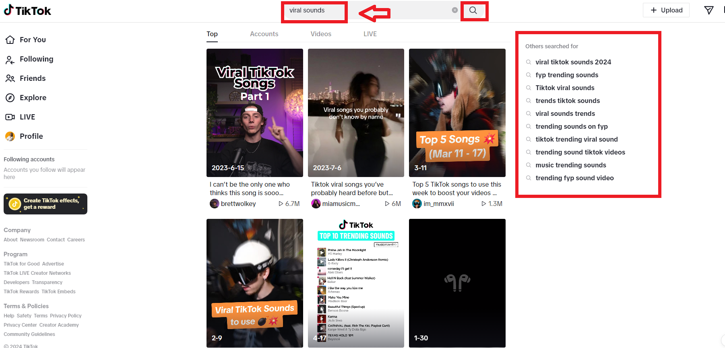Screen dimensions: 725x348
Task: Select suggestion trending sound tiktok videos
Action: pos(580,152)
